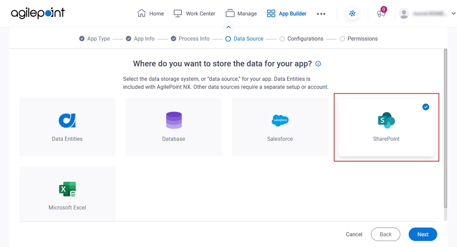This screenshot has width=457, height=247.
Task: Go to Permissions step label
Action: [x=362, y=38]
